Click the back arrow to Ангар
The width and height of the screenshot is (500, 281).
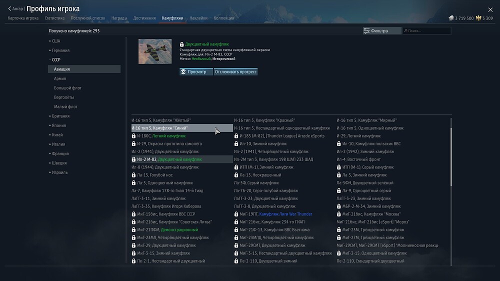click(x=9, y=8)
